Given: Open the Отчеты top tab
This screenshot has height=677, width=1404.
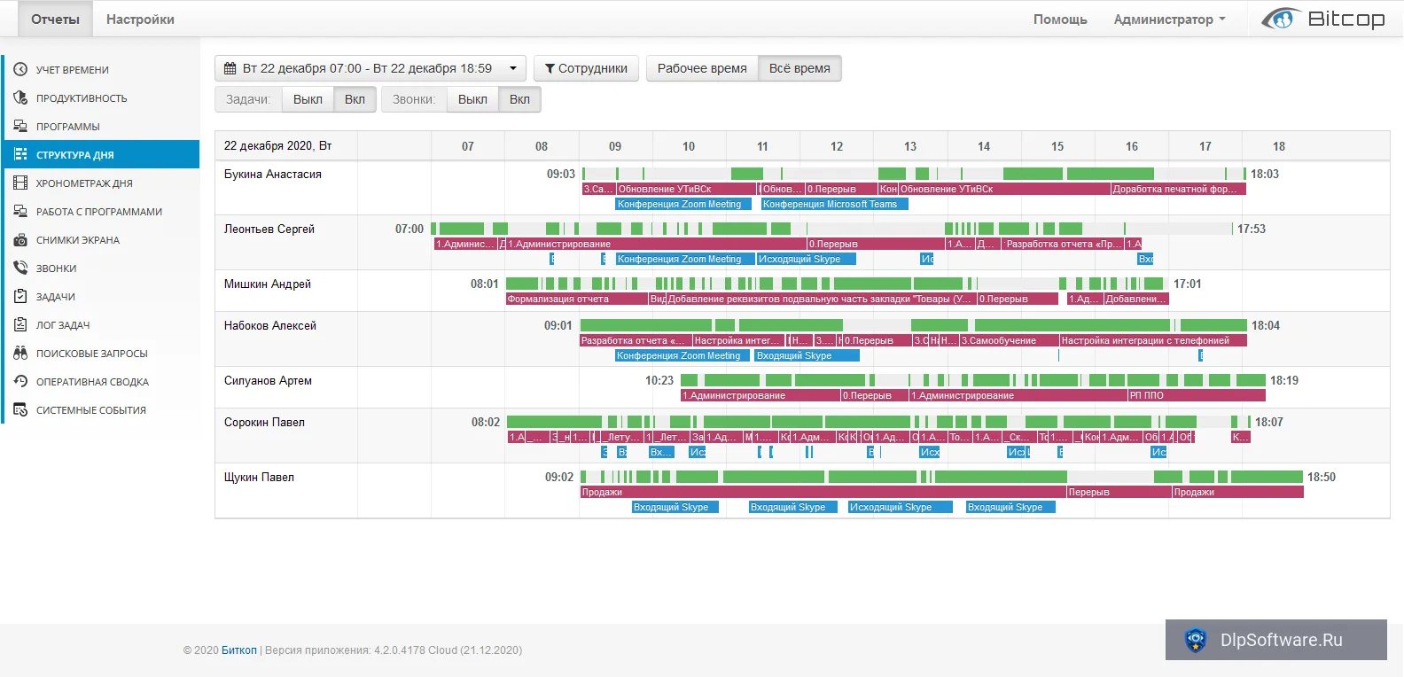Looking at the screenshot, I should pyautogui.click(x=55, y=19).
